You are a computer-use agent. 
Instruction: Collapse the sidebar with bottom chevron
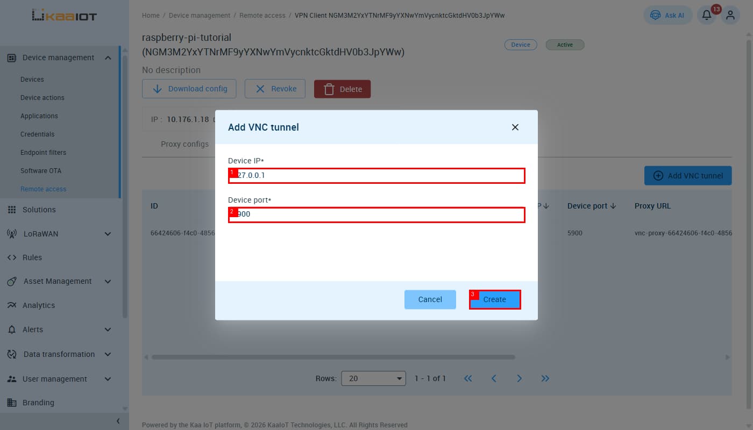point(118,421)
